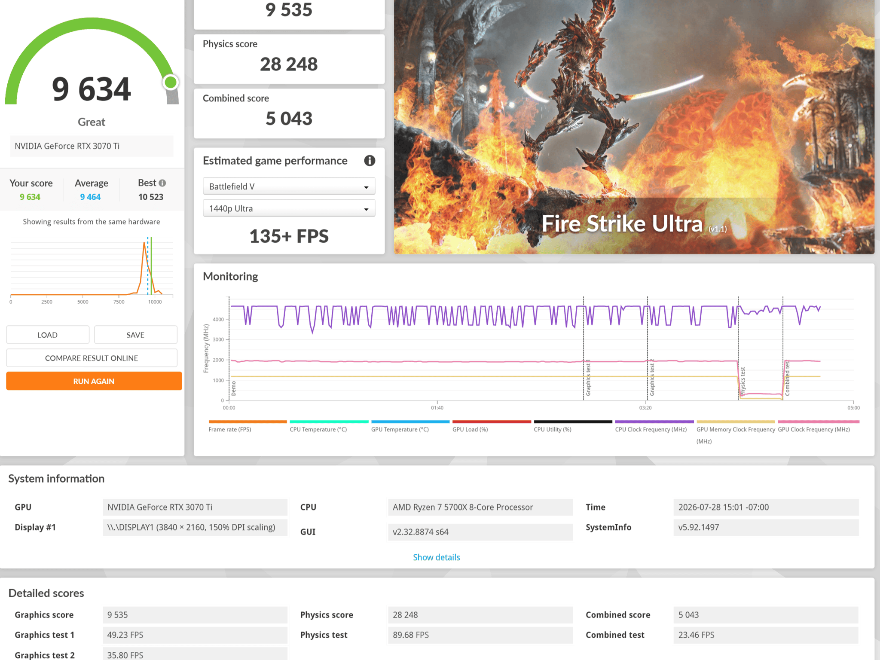The width and height of the screenshot is (880, 660).
Task: Click the Combined test marker in monitoring chart
Action: [787, 378]
